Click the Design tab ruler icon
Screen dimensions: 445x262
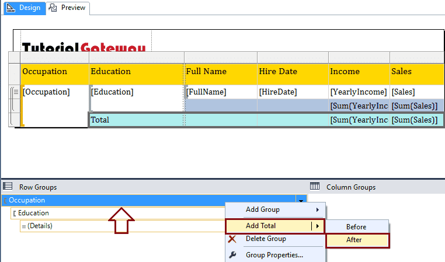click(11, 8)
